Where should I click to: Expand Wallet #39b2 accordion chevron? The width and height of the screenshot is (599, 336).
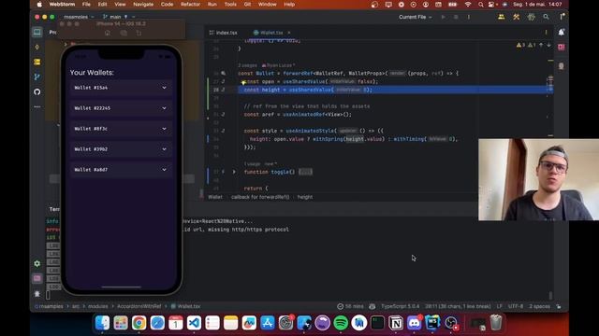pyautogui.click(x=165, y=149)
